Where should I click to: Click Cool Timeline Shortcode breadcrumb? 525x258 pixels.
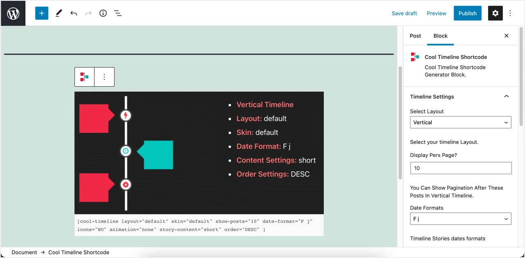point(79,252)
